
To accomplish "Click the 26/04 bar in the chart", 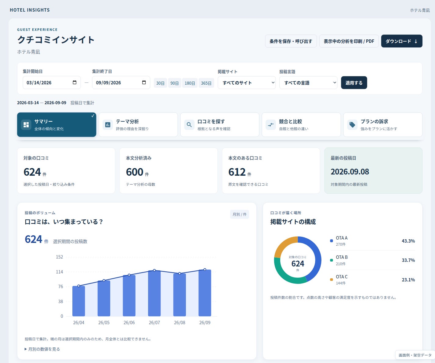I will (x=79, y=301).
